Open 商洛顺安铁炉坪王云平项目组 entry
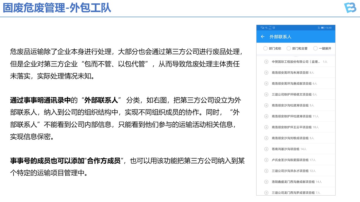The height and width of the screenshot is (202, 360). coord(291,127)
